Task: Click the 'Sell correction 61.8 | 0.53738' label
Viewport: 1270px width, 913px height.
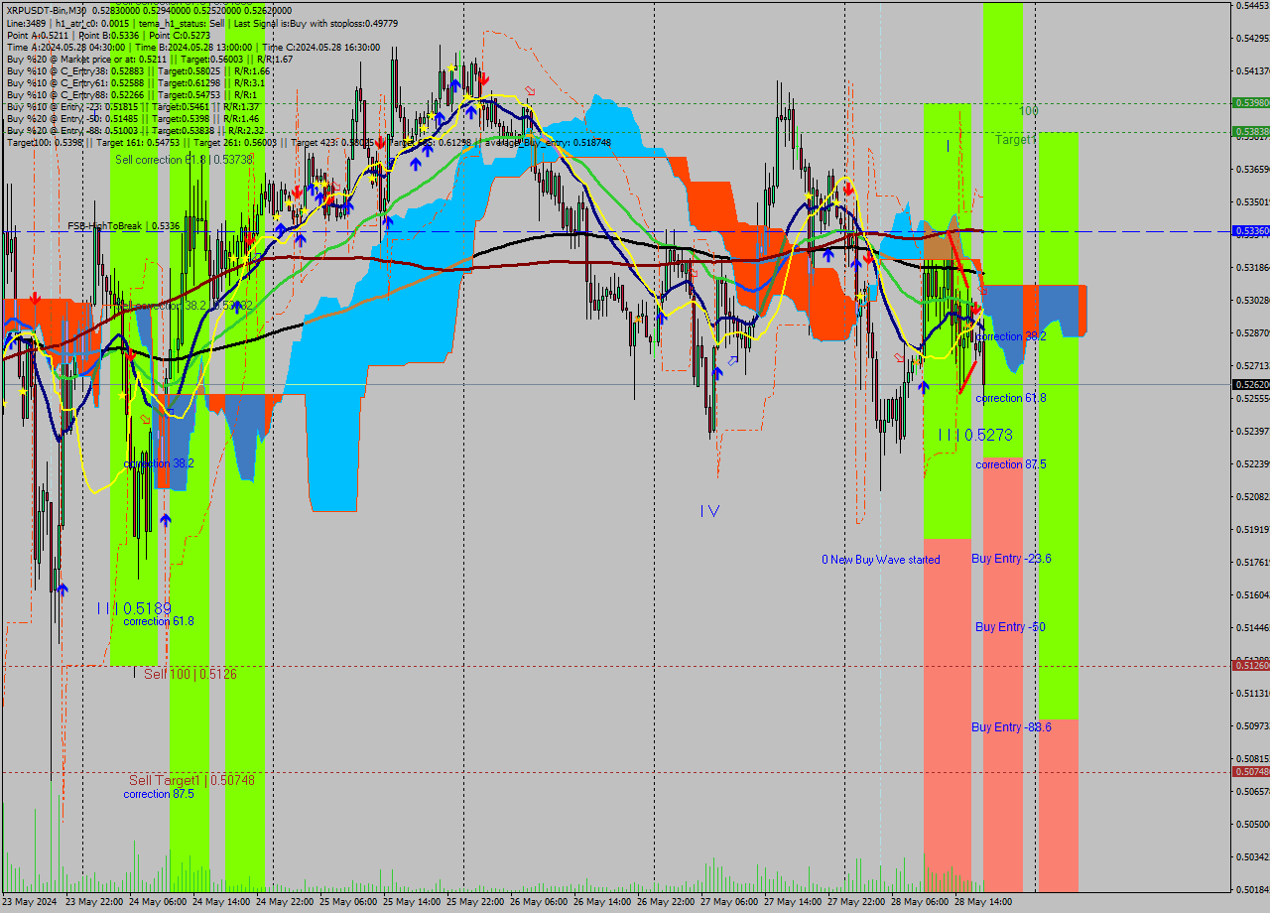Action: click(184, 160)
